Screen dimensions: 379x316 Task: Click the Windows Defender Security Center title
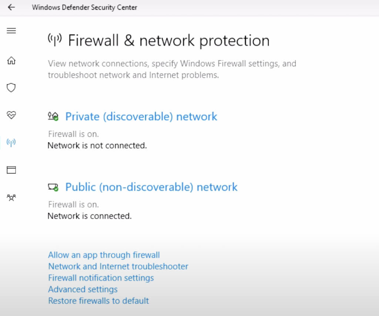click(x=84, y=7)
